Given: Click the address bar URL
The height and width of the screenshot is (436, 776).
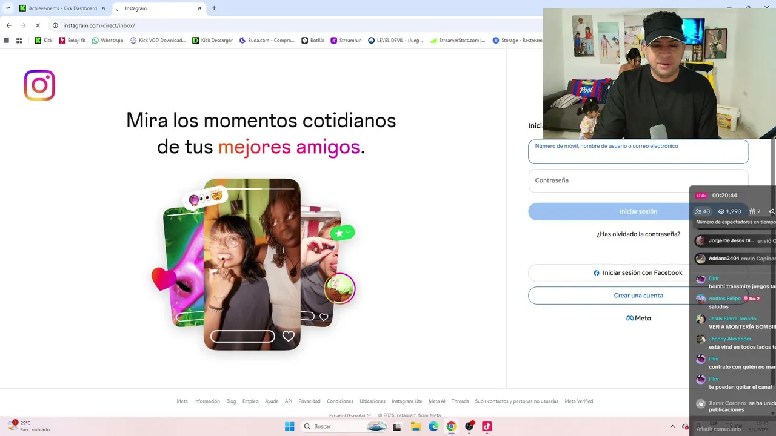Looking at the screenshot, I should pyautogui.click(x=99, y=25).
